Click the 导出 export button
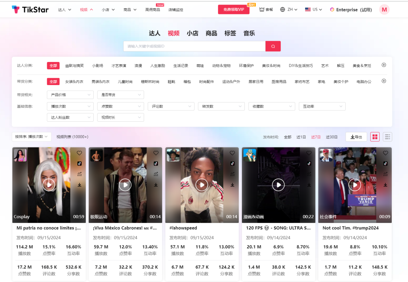The image size is (408, 282). pos(355,137)
